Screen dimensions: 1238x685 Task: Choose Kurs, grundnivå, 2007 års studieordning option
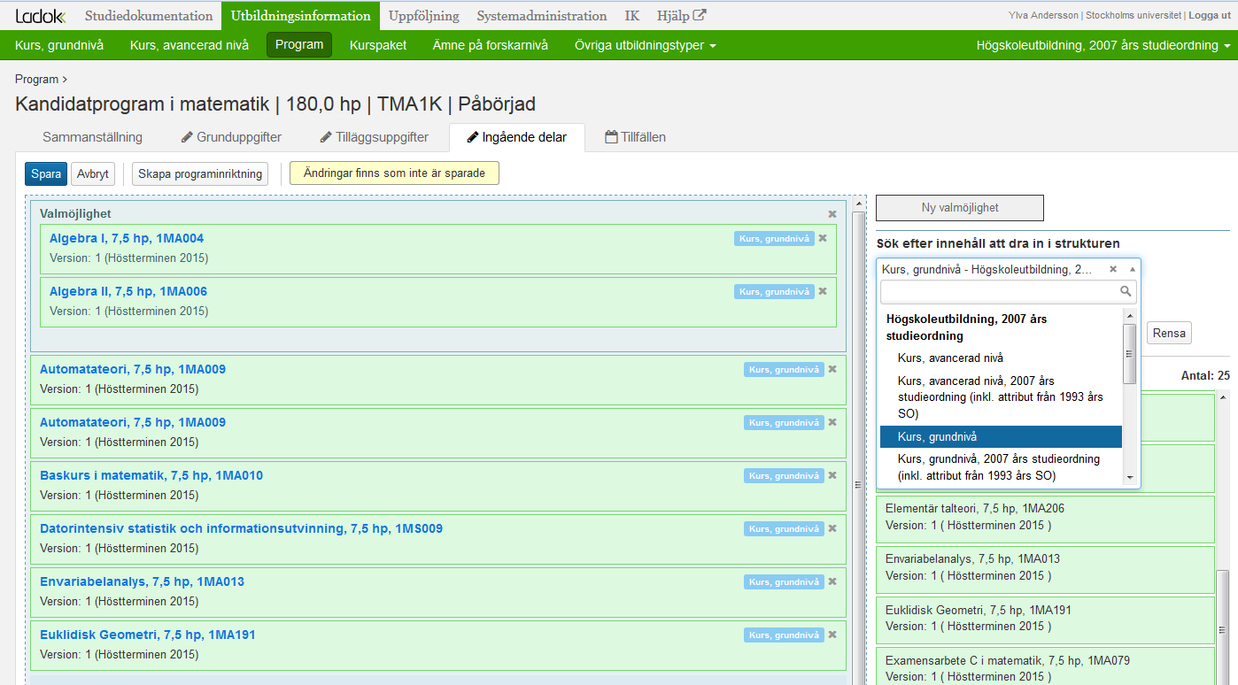click(1001, 467)
